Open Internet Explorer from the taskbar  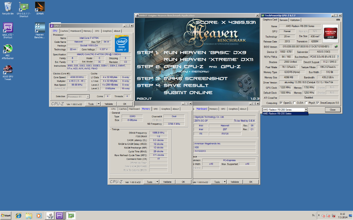(x=18, y=216)
